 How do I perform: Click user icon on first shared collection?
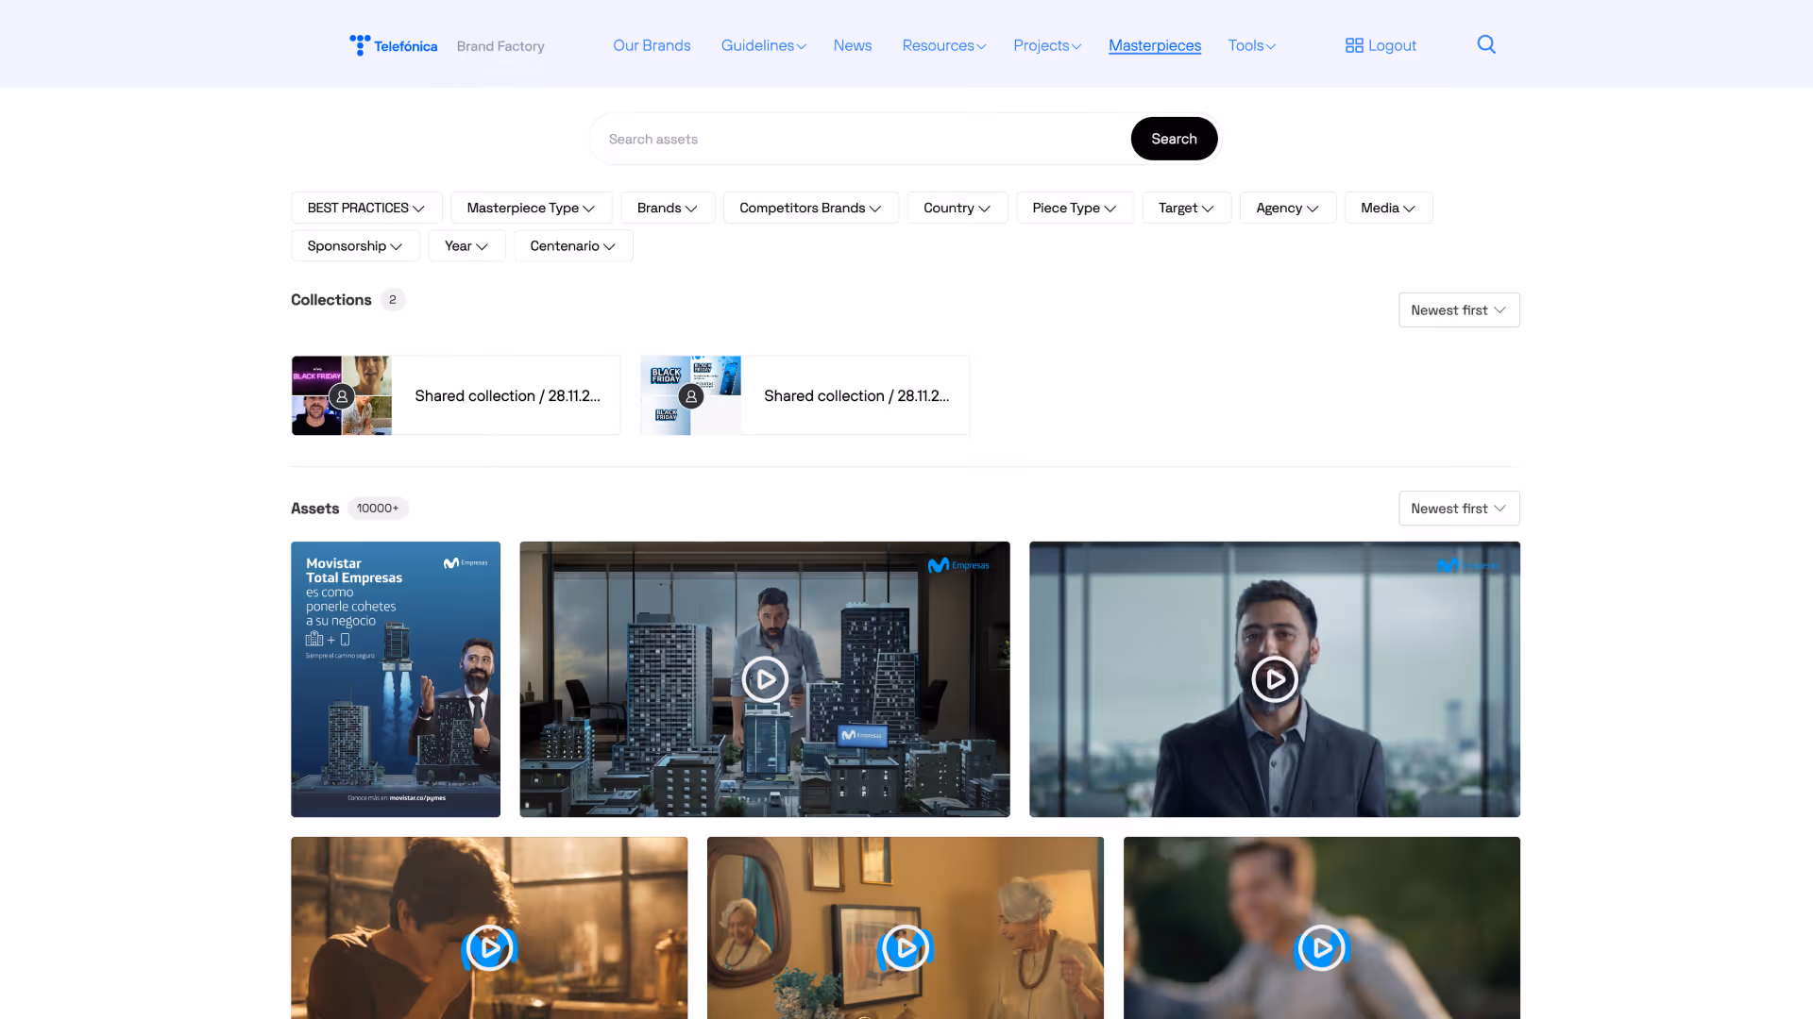(x=342, y=396)
